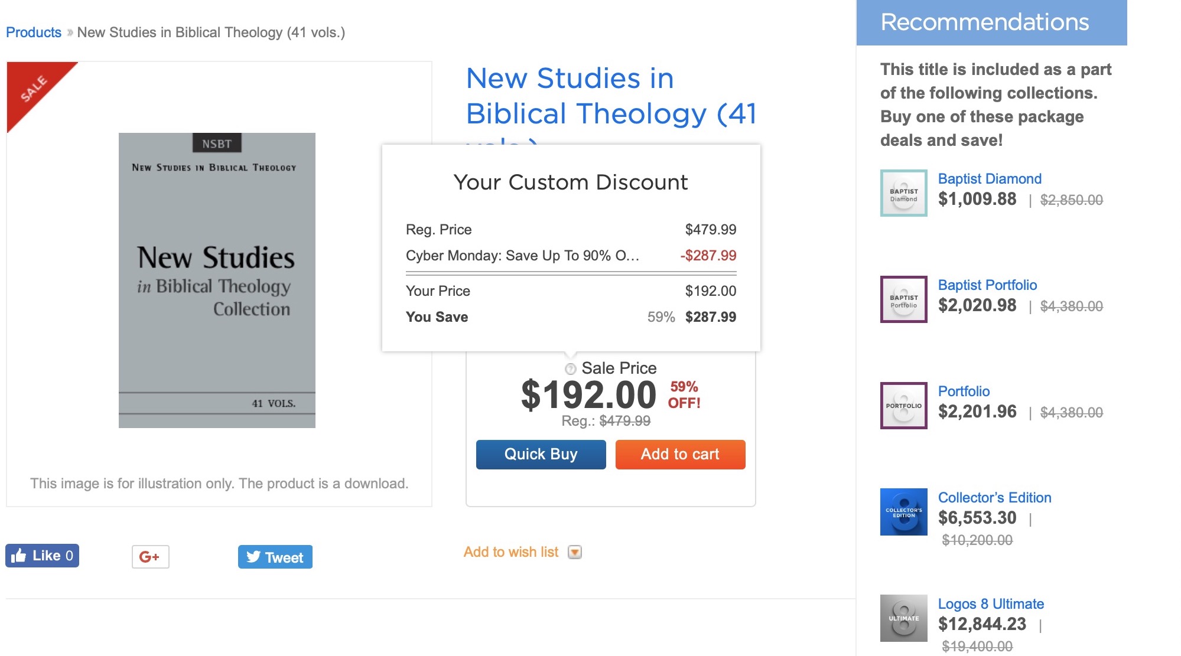Open the Collector's Edition link
The height and width of the screenshot is (656, 1181).
(994, 498)
